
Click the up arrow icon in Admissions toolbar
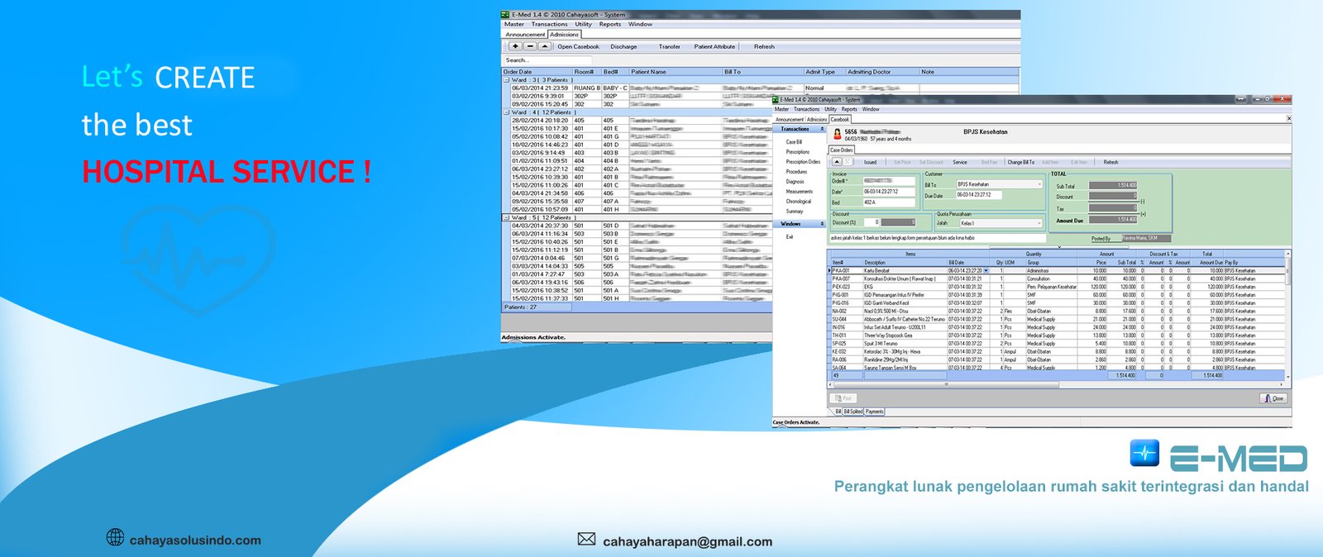[543, 46]
